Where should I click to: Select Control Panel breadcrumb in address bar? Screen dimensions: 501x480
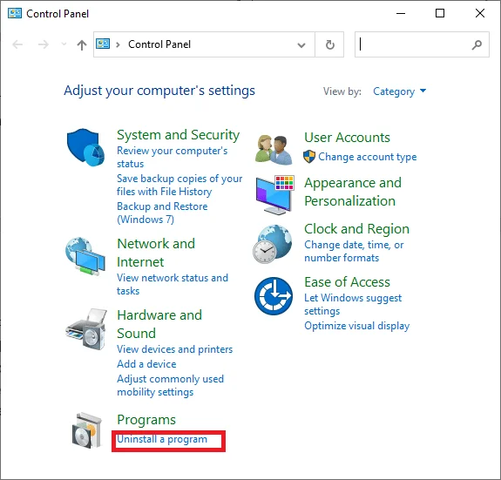[159, 44]
